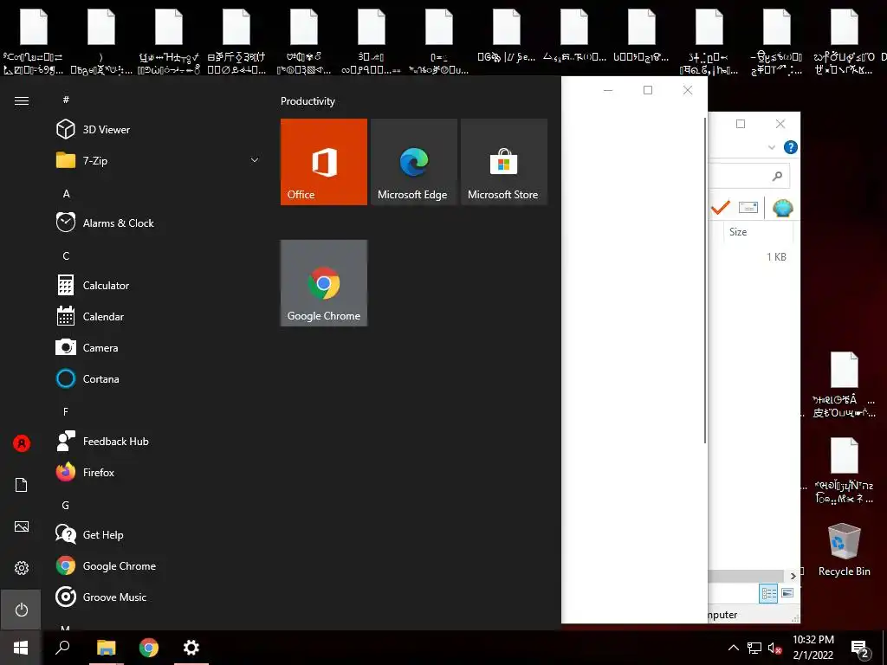Image resolution: width=887 pixels, height=665 pixels.
Task: Click the vertical scrollbar of the blank window
Action: pyautogui.click(x=705, y=281)
